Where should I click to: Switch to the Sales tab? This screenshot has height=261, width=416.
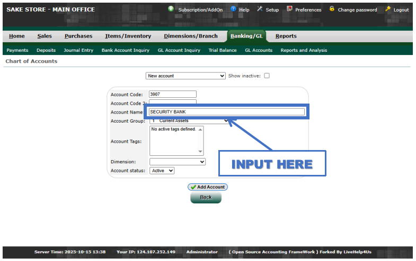coord(45,36)
